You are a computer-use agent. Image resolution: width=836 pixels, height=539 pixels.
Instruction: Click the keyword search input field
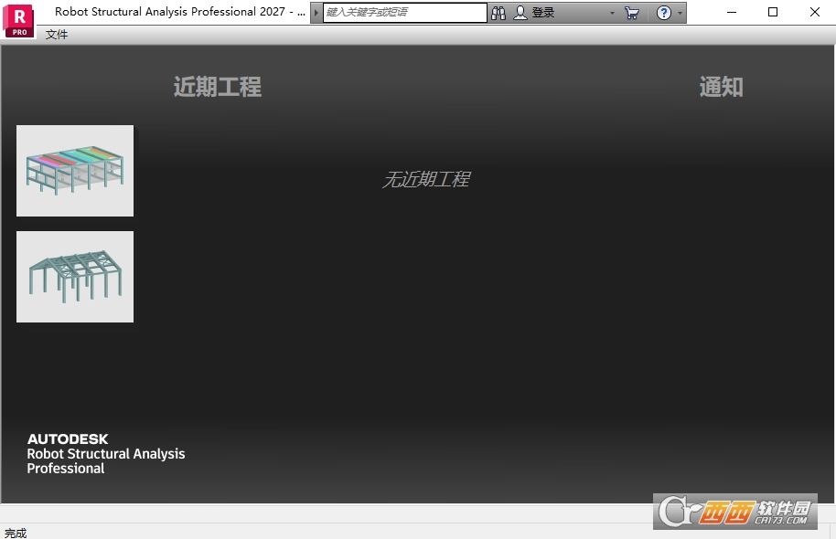click(405, 12)
